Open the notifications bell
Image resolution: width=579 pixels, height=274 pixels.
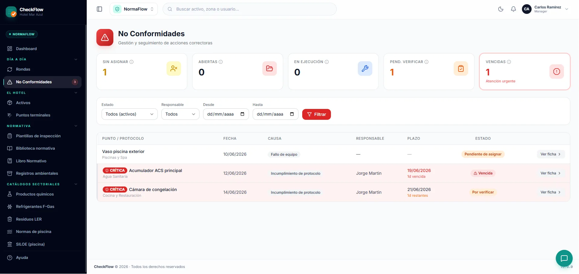(513, 9)
